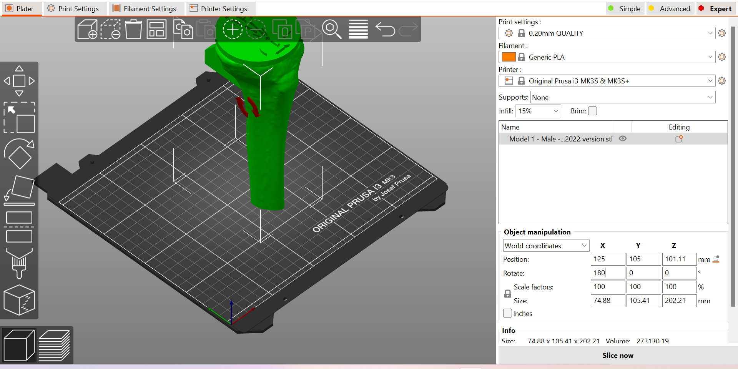The height and width of the screenshot is (369, 738).
Task: Switch to the Filament Settings tab
Action: (144, 8)
